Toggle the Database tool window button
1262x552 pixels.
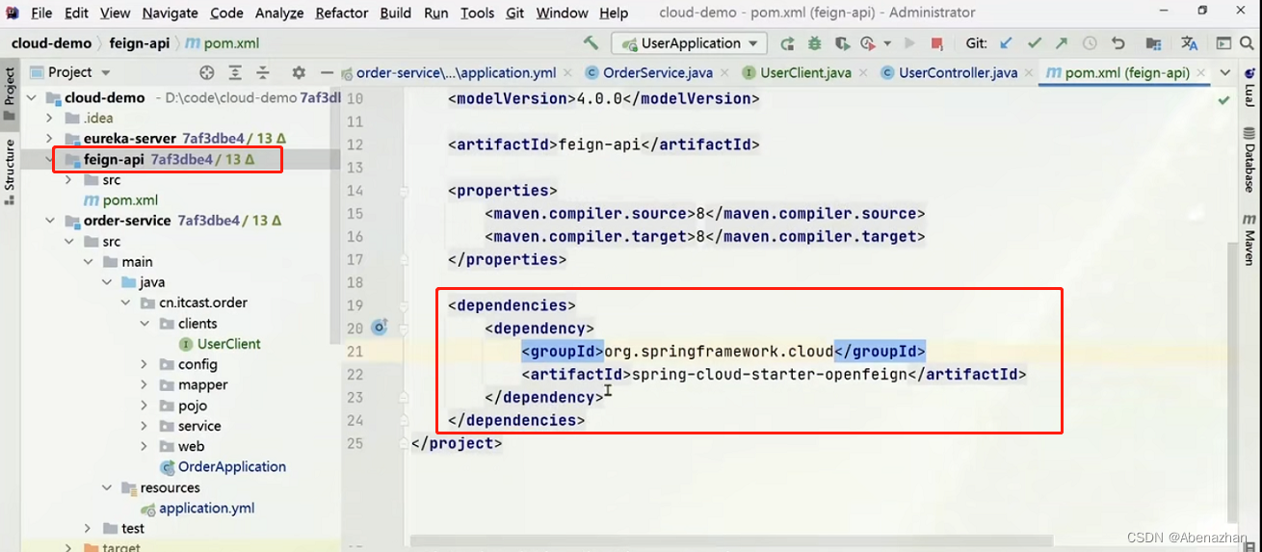[x=1249, y=162]
